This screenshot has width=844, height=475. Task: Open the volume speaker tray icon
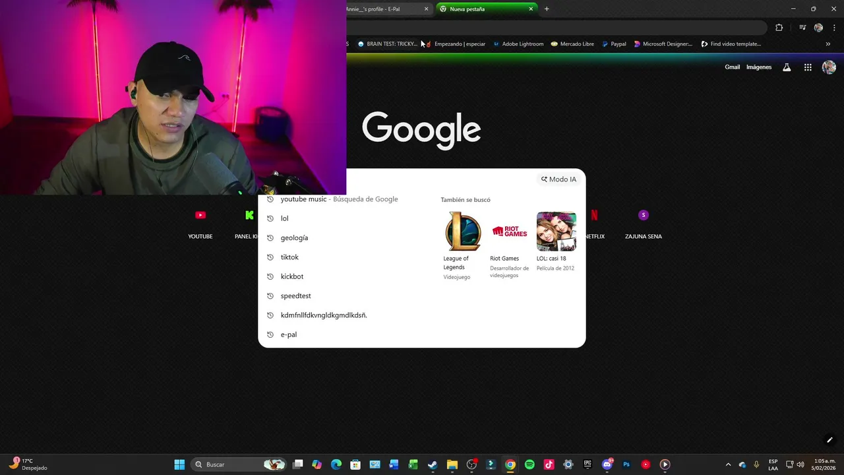tap(800, 464)
